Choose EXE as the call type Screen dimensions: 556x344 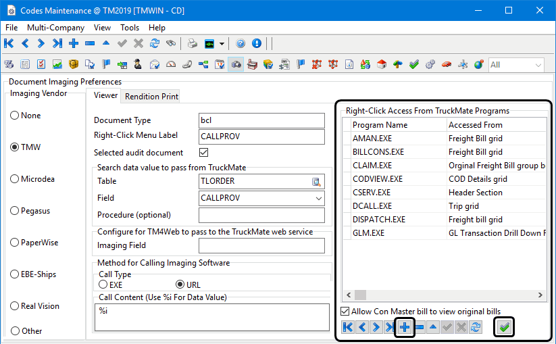coord(103,285)
